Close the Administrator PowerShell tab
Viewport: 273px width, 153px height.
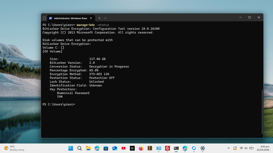(x=91, y=18)
